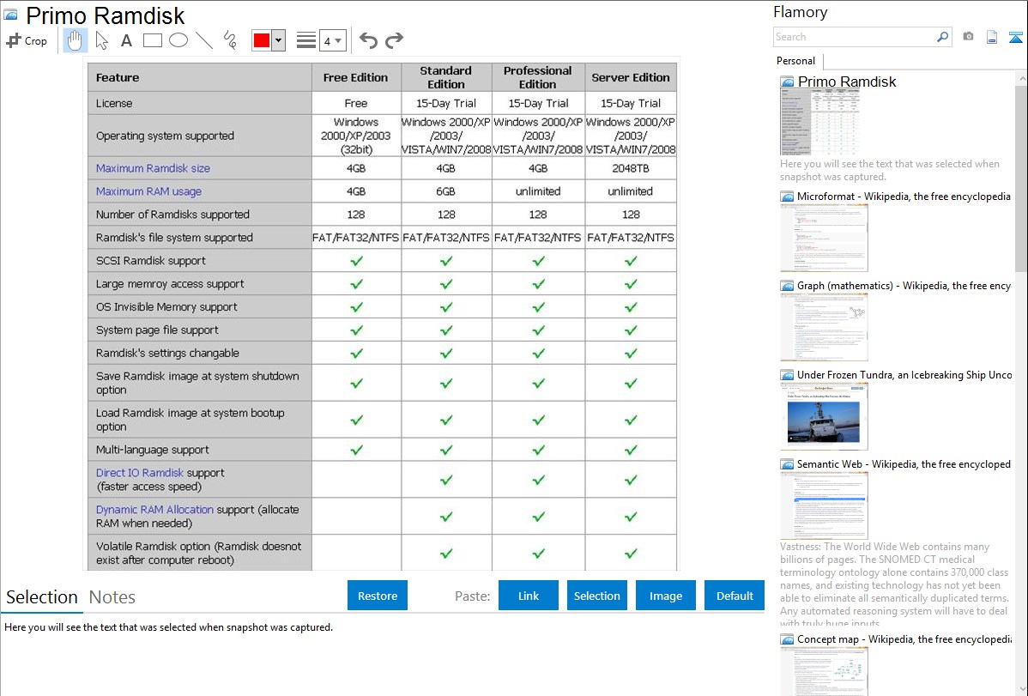Viewport: 1028px width, 696px height.
Task: Open the Primo Ramdisk snapshot thumbnail
Action: pos(819,123)
